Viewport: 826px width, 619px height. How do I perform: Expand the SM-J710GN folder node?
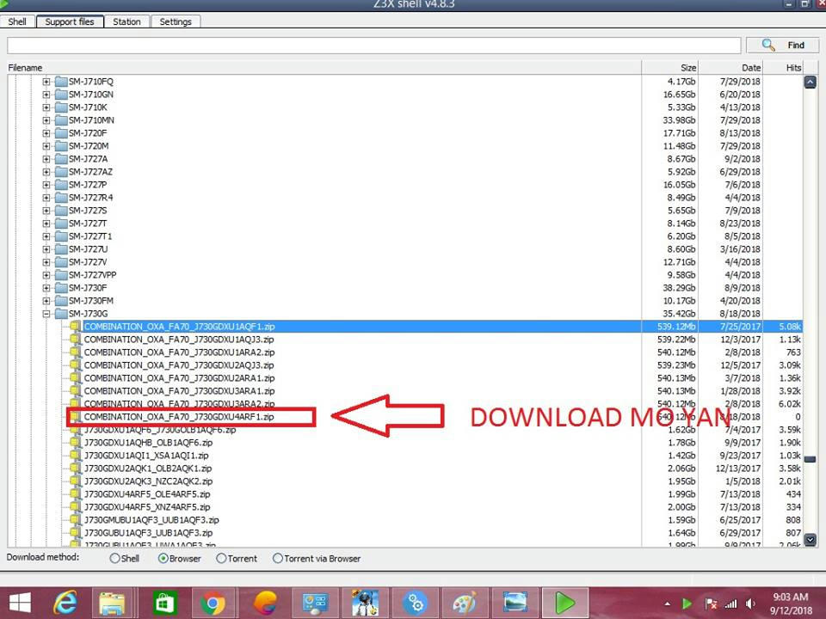pos(46,95)
